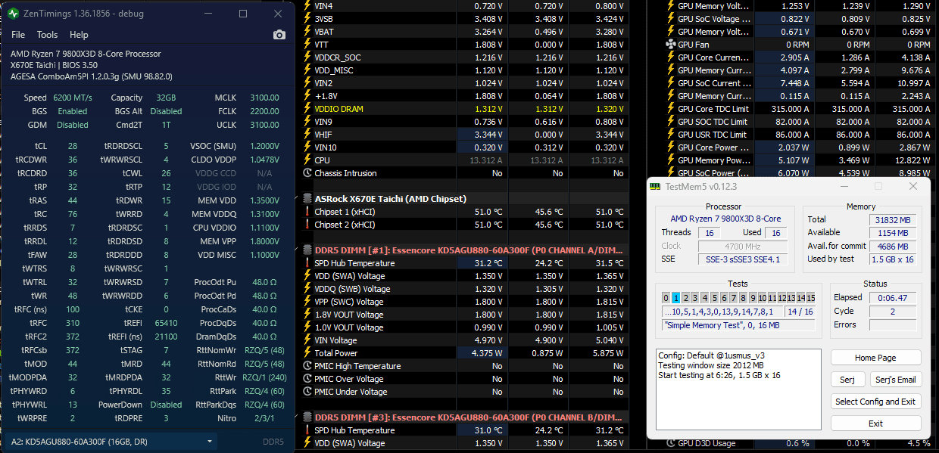
Task: Click the tRFC value 310
Action: click(x=73, y=323)
